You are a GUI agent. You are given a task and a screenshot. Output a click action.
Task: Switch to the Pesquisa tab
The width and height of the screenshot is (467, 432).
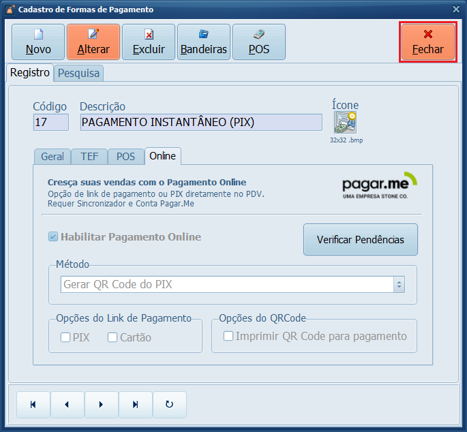click(x=78, y=73)
